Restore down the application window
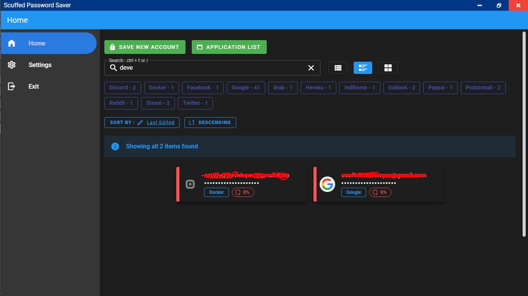 click(x=499, y=5)
